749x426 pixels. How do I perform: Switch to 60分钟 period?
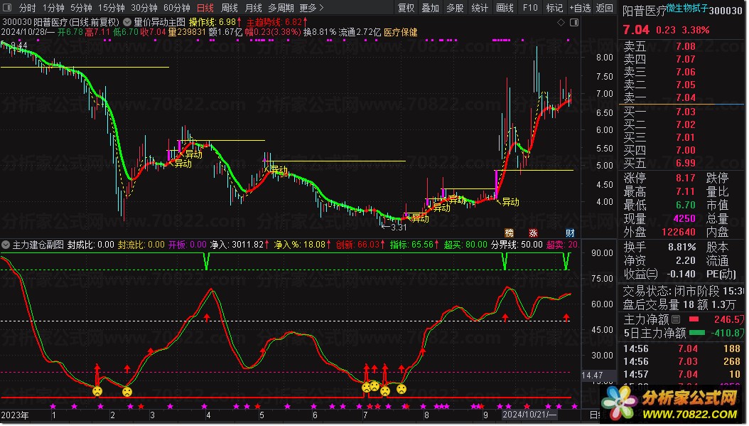(177, 8)
